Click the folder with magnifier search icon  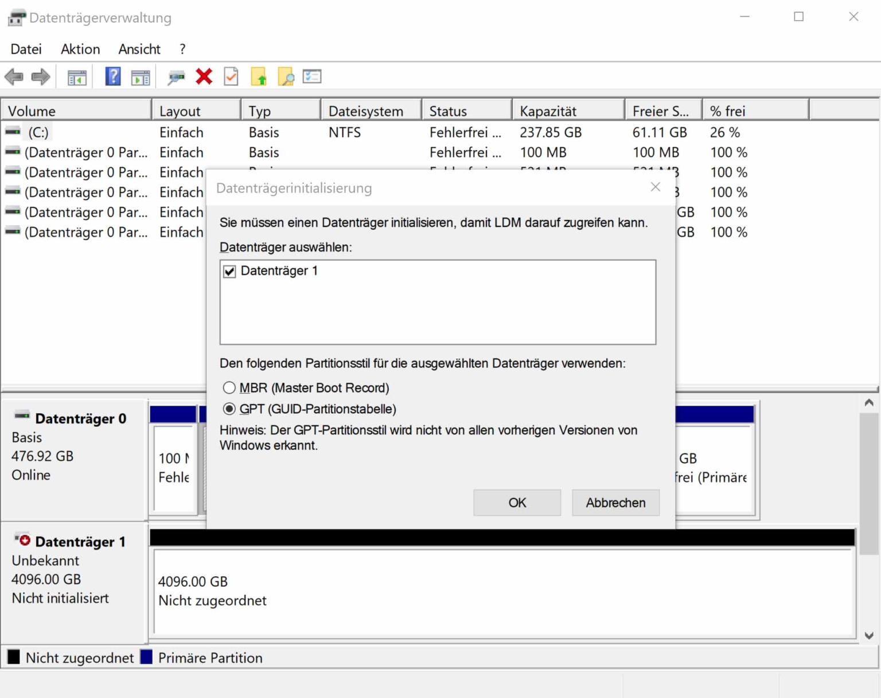pyautogui.click(x=286, y=76)
